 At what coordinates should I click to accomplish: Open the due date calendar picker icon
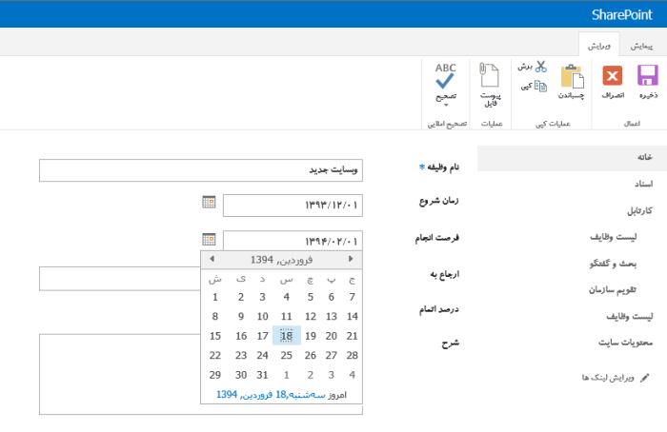(x=209, y=239)
